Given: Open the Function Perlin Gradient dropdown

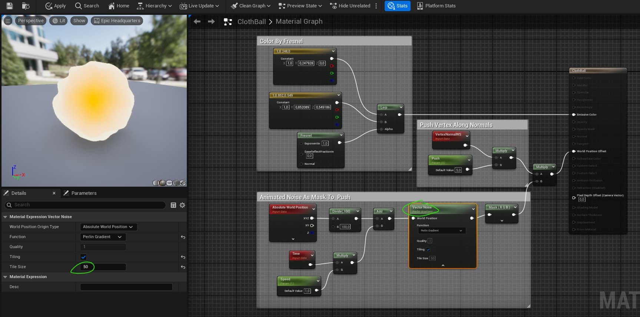Looking at the screenshot, I should [103, 237].
